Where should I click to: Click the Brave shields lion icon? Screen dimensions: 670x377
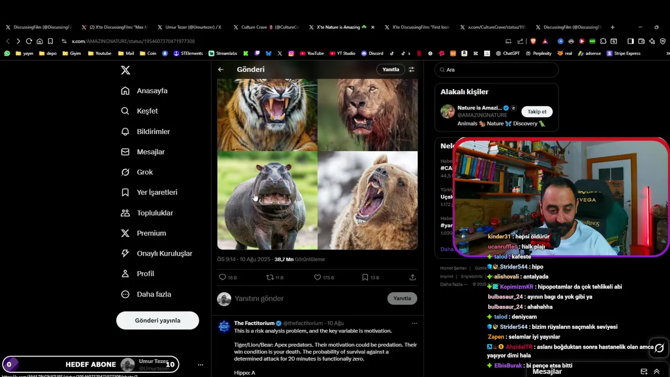click(533, 41)
